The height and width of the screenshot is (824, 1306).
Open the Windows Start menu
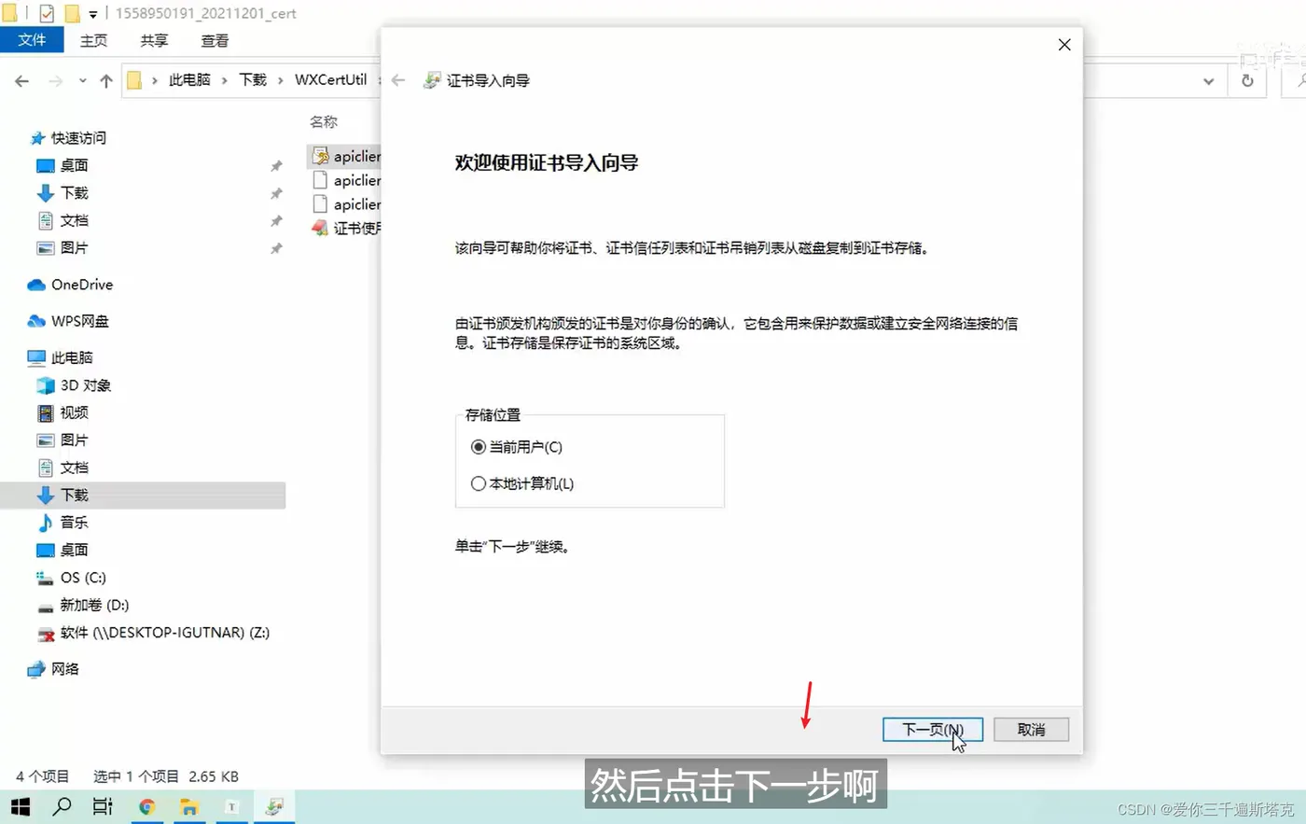click(x=21, y=807)
